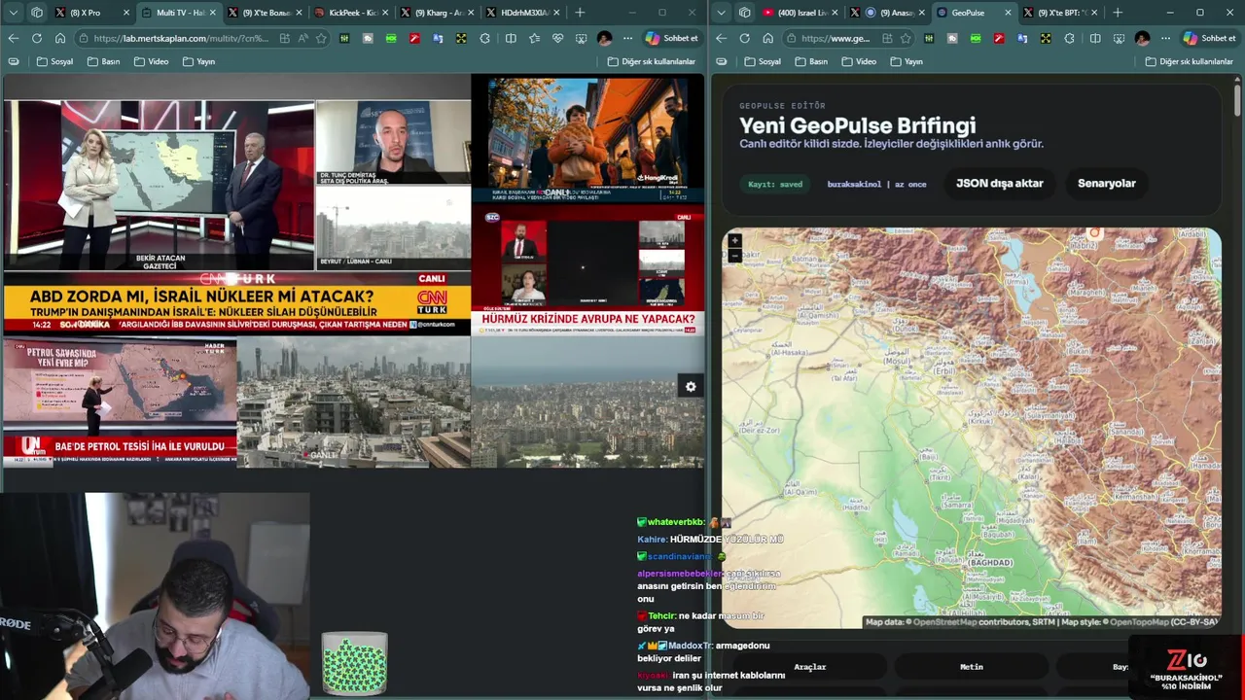
Task: Open a new tab in the Multi TV window
Action: (x=580, y=13)
